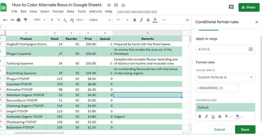
Task: Open the font size 11 dropdown
Action: pyautogui.click(x=122, y=20)
